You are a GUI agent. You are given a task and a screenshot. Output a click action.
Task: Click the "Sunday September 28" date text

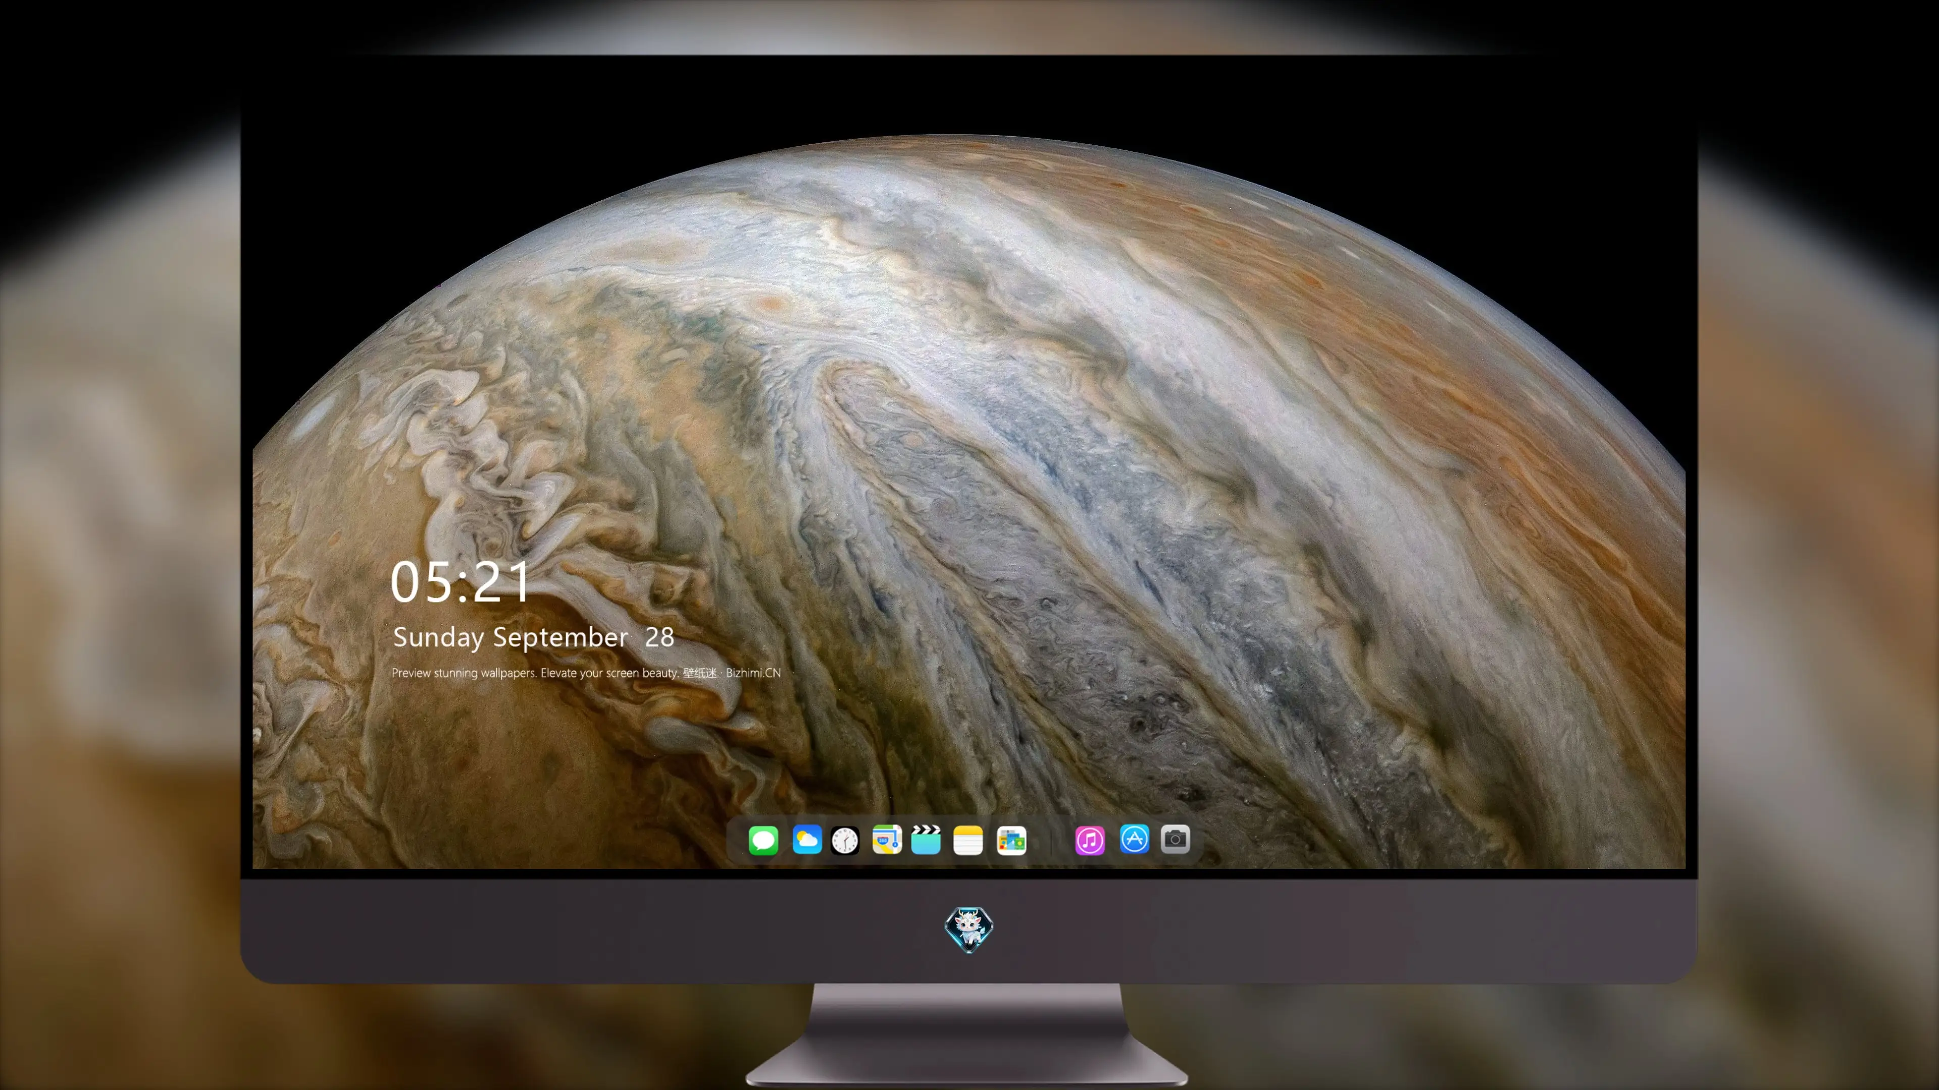(x=534, y=637)
